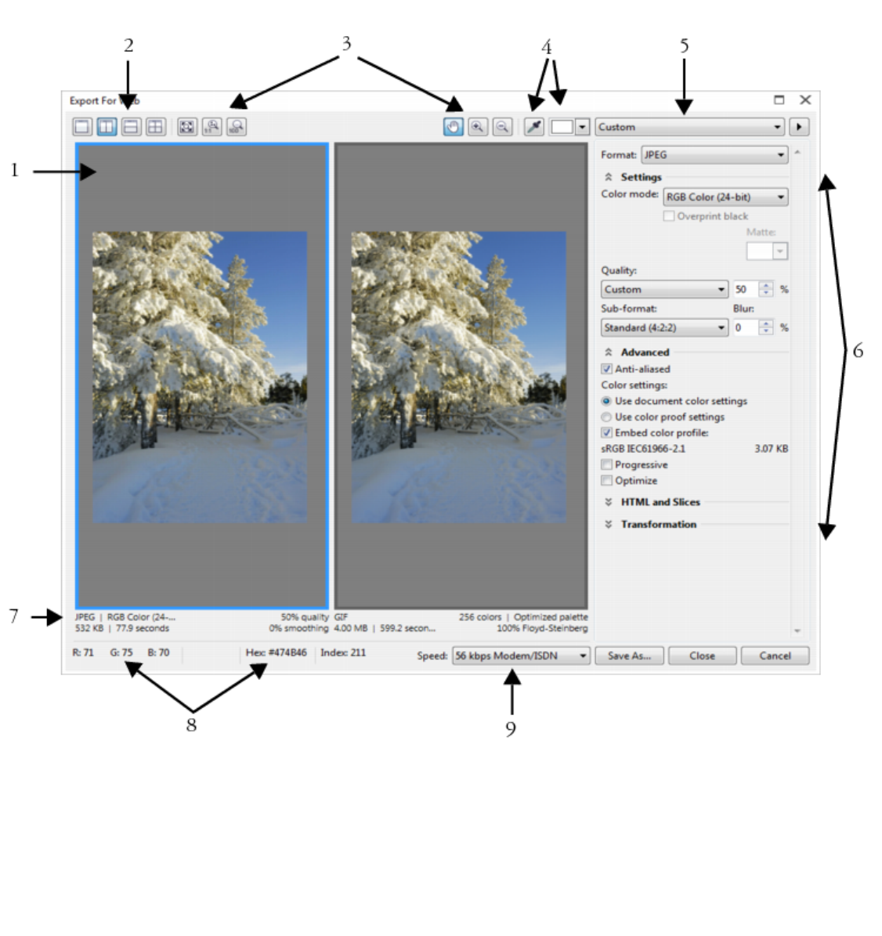Click the Blur value field
This screenshot has width=882, height=936.
[745, 327]
